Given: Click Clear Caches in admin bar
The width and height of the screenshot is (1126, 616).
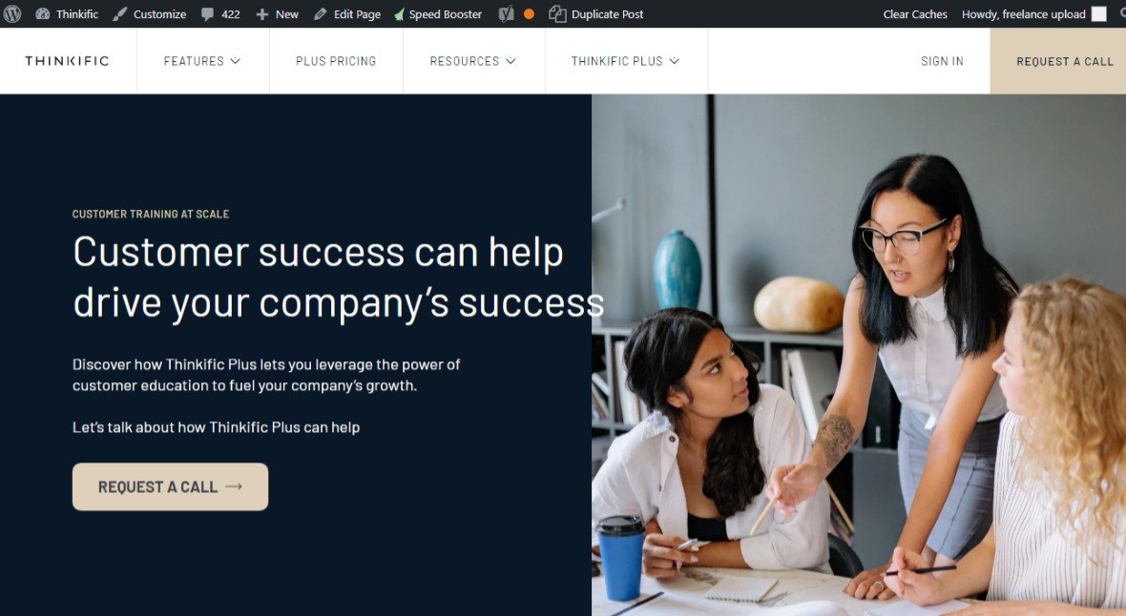Looking at the screenshot, I should [915, 14].
